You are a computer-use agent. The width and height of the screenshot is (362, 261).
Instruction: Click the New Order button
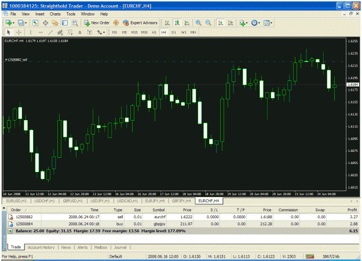tap(97, 23)
